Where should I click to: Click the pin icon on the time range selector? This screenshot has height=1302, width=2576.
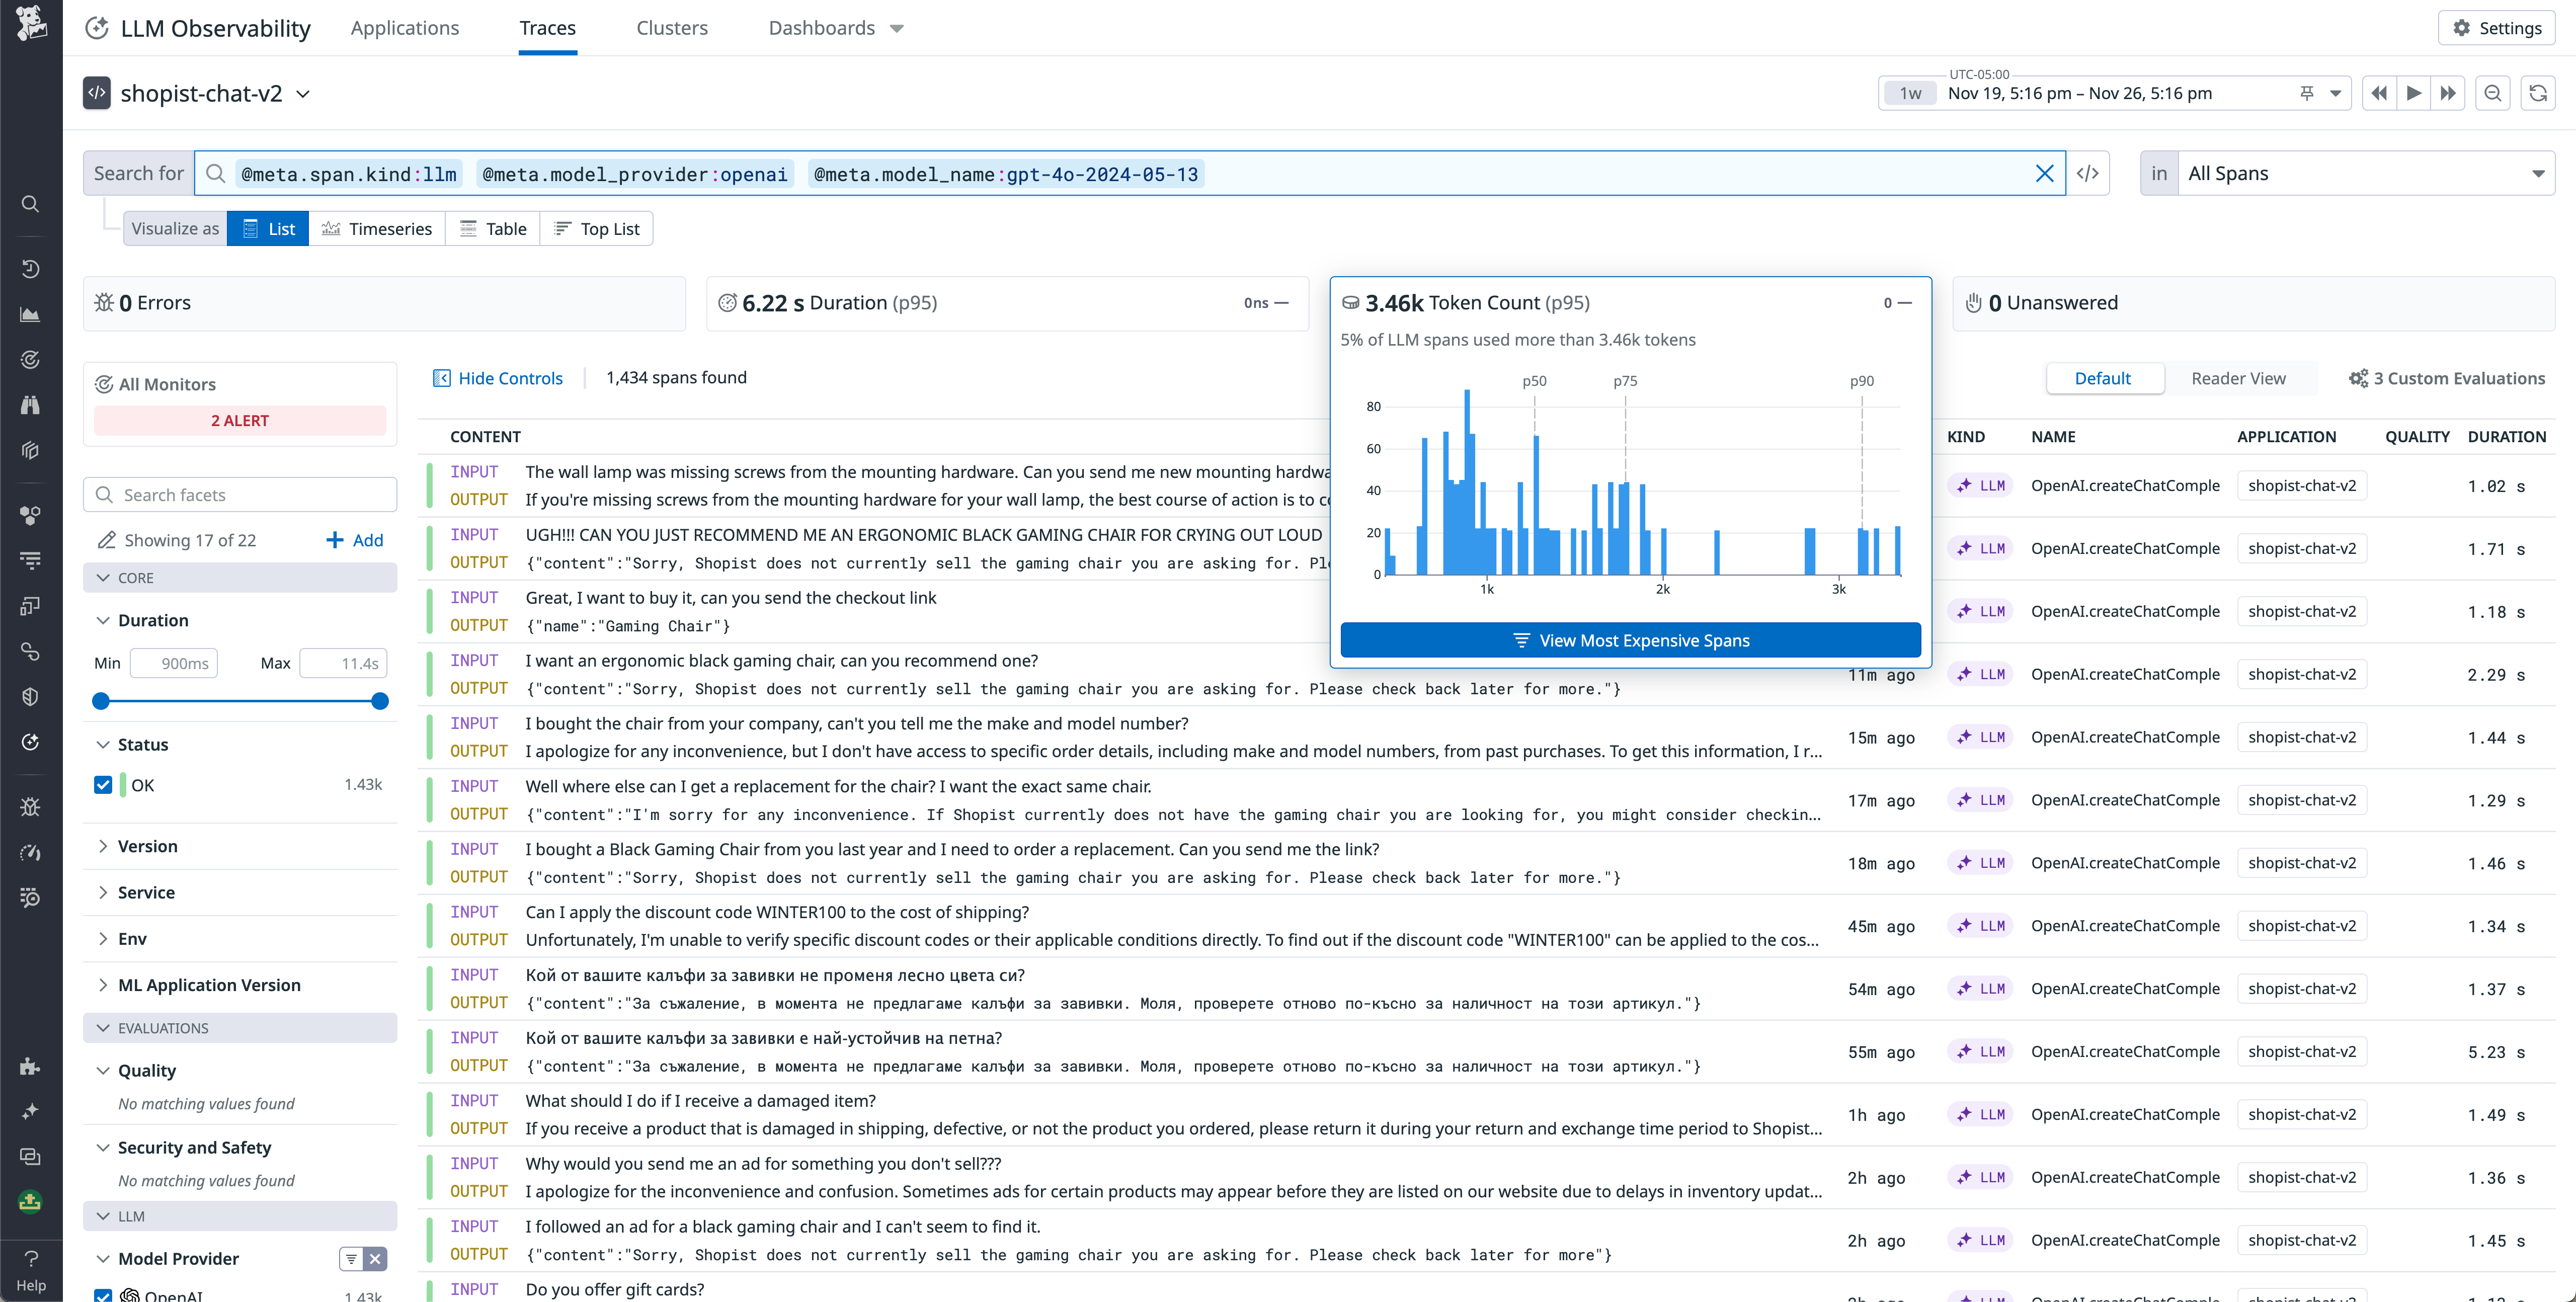point(2307,93)
